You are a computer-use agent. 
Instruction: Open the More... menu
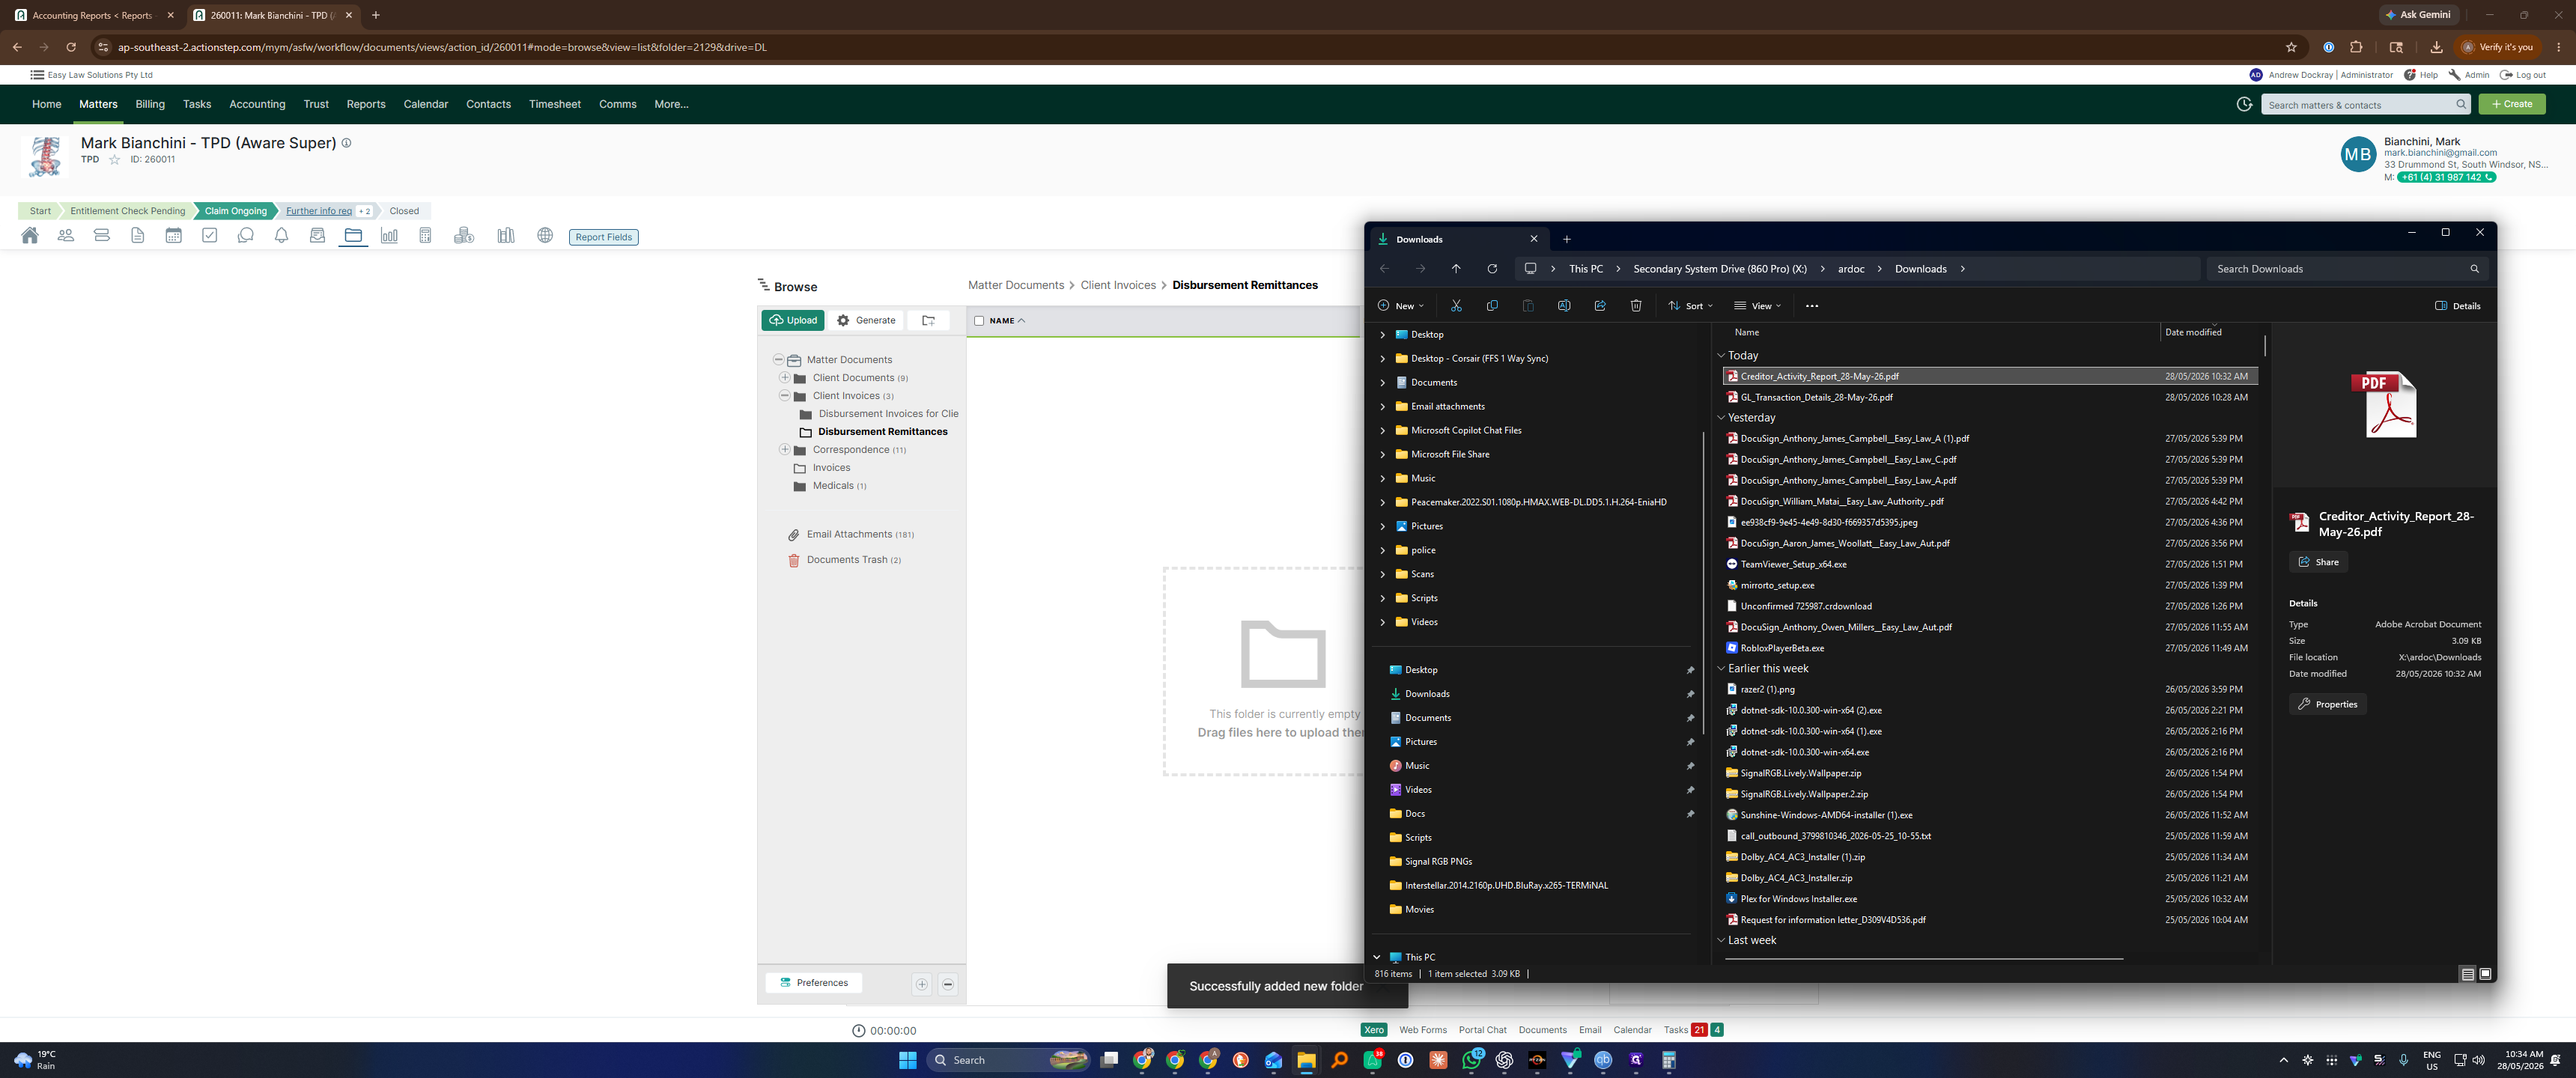pos(671,104)
